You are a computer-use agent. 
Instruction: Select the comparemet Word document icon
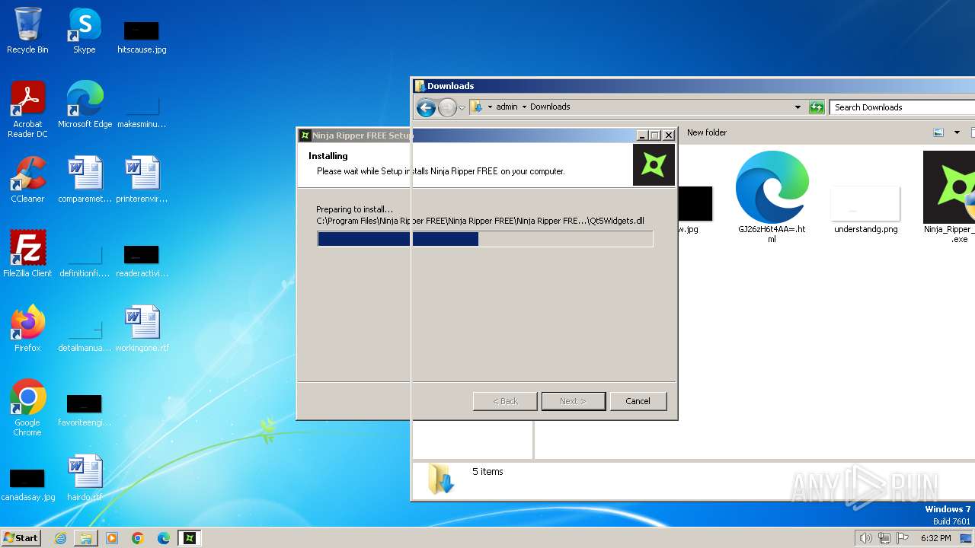(x=85, y=180)
